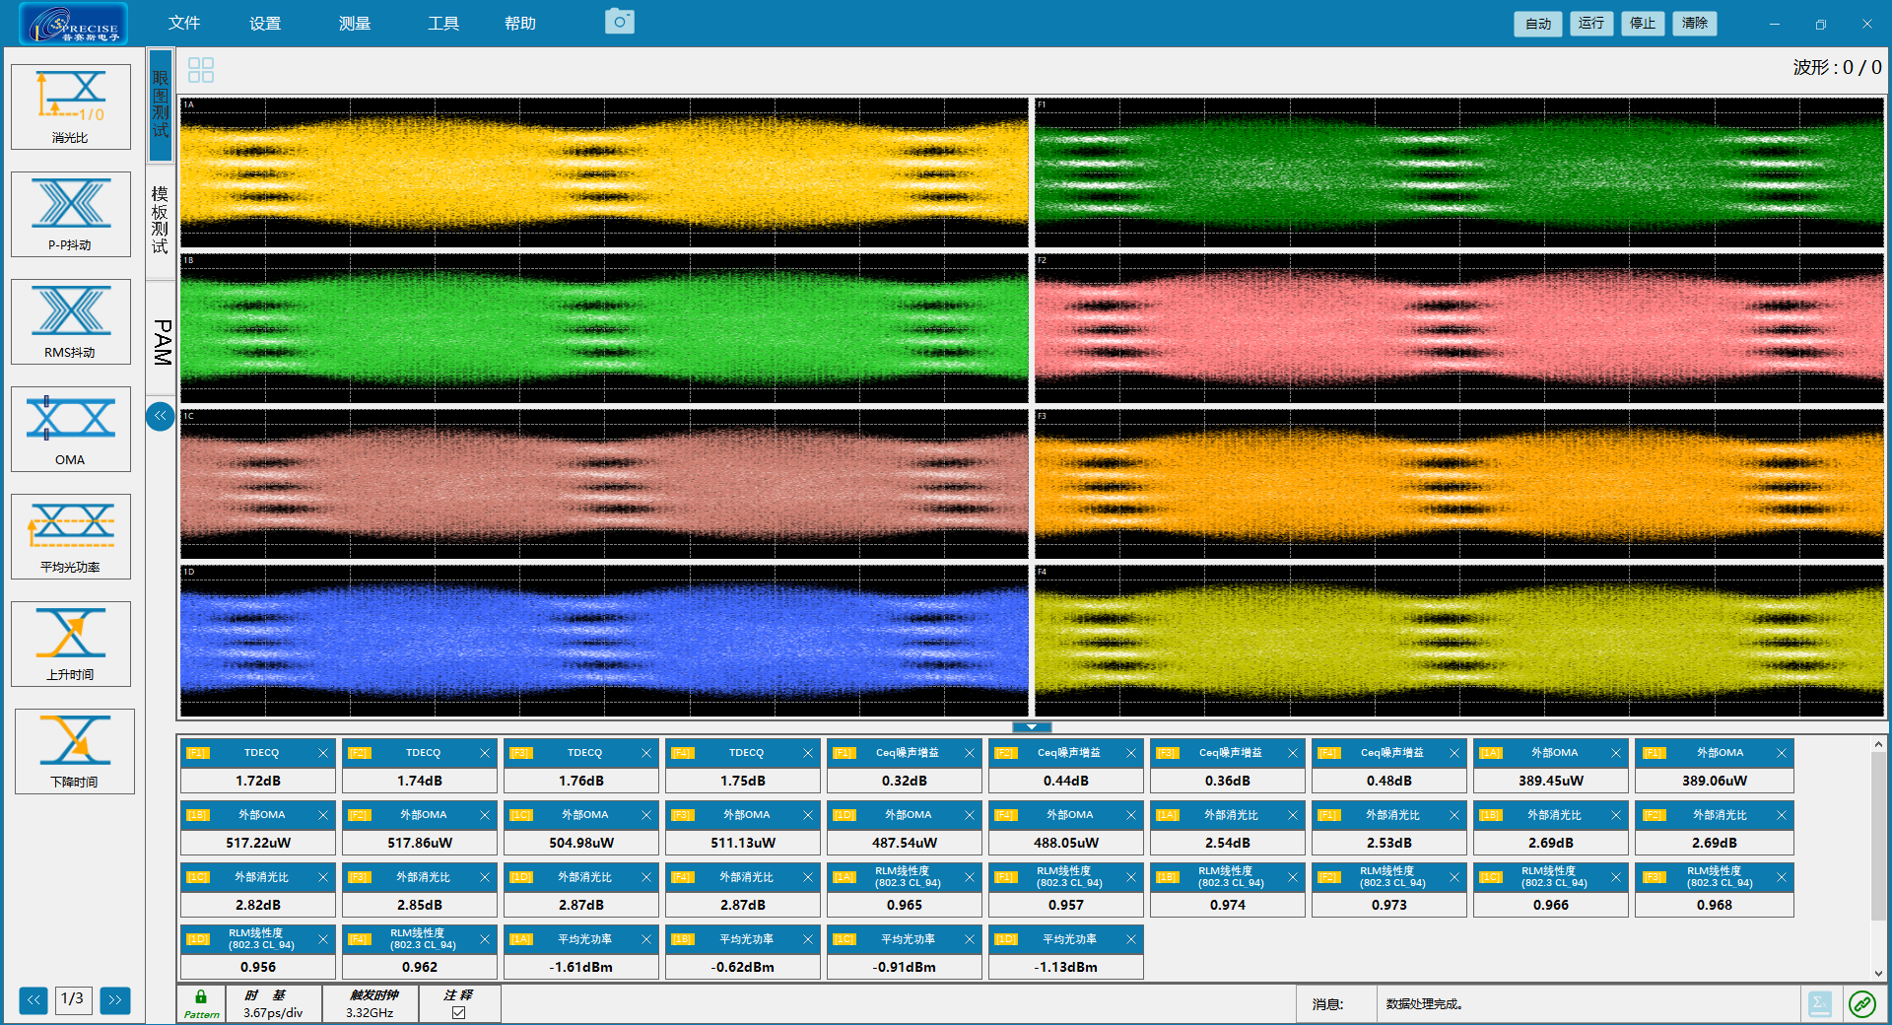The image size is (1892, 1025).
Task: Click the camera screenshot icon
Action: click(620, 21)
